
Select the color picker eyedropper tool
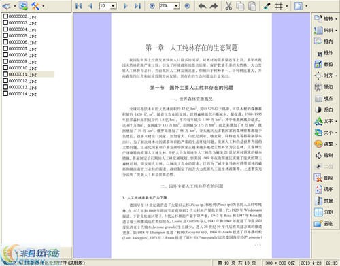267,6
